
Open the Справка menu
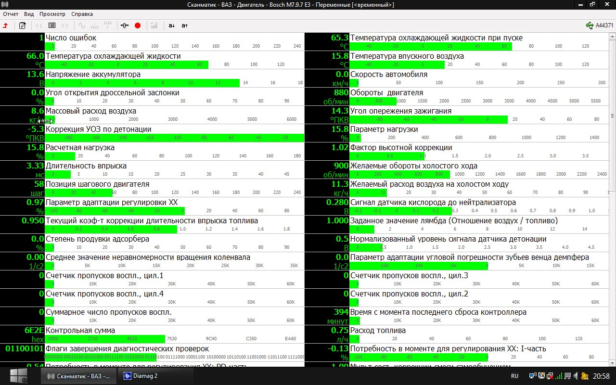[x=82, y=14]
